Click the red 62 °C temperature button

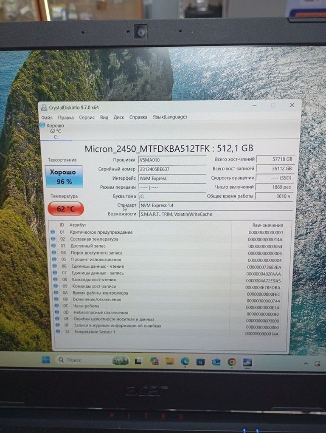pos(66,209)
